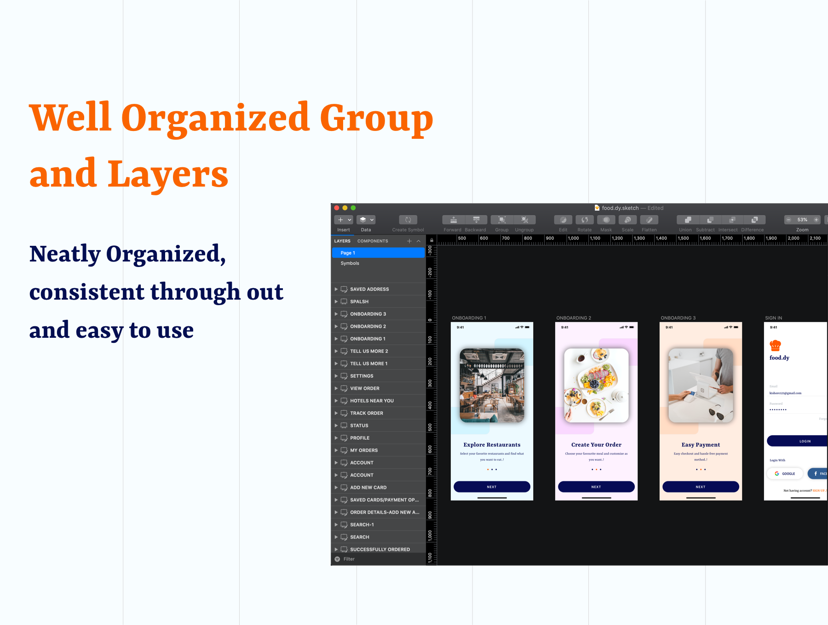Click the Rotate tool icon
828x625 pixels.
(x=585, y=220)
